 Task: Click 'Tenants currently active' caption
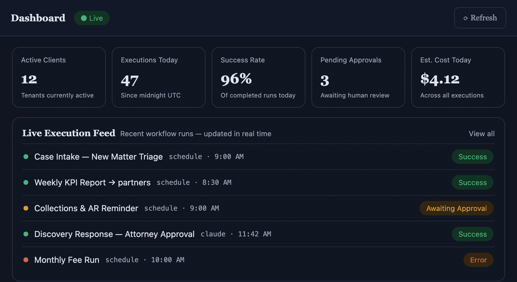(x=57, y=95)
